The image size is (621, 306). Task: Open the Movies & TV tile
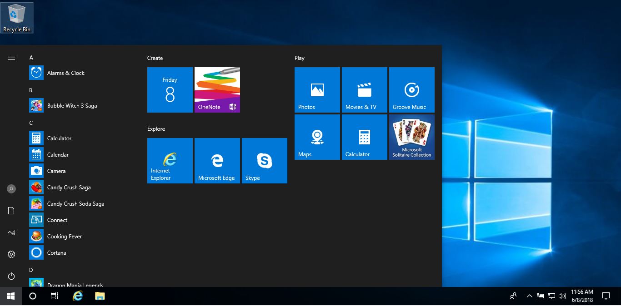pos(365,90)
